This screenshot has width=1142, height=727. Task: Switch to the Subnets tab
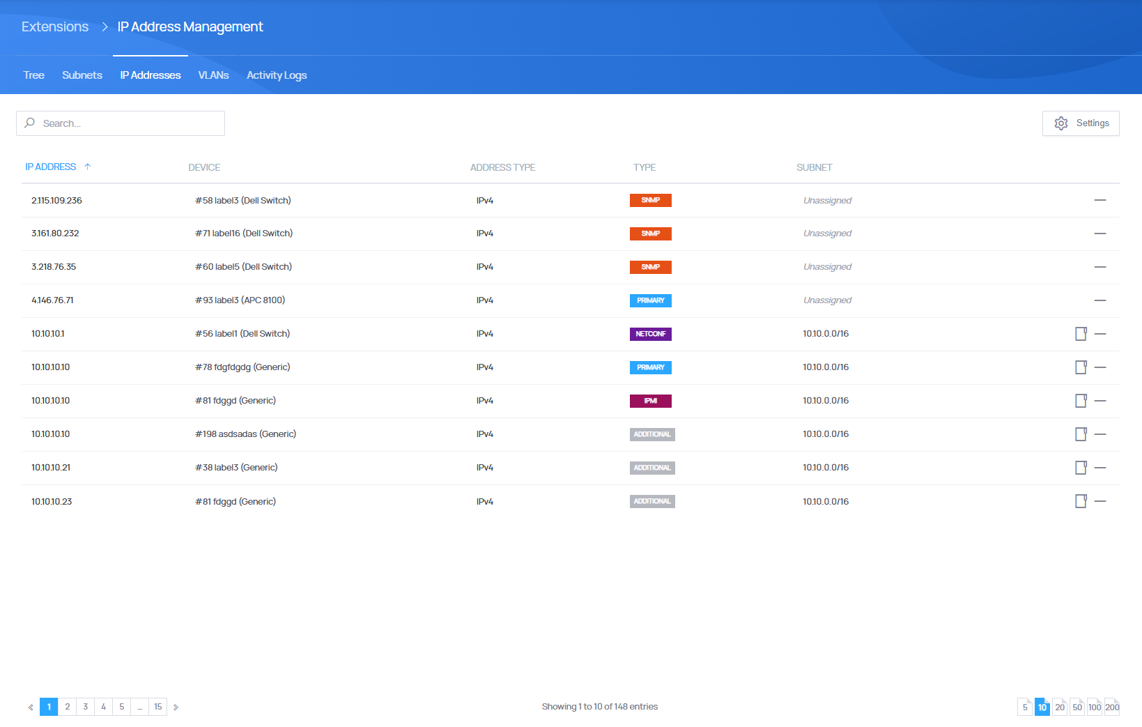tap(82, 75)
